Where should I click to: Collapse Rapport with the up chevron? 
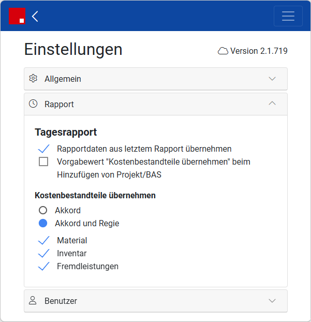click(x=272, y=103)
